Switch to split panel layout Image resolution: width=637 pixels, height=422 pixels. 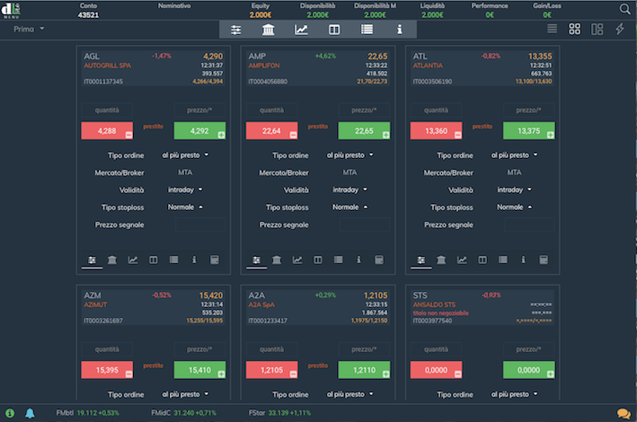[597, 29]
